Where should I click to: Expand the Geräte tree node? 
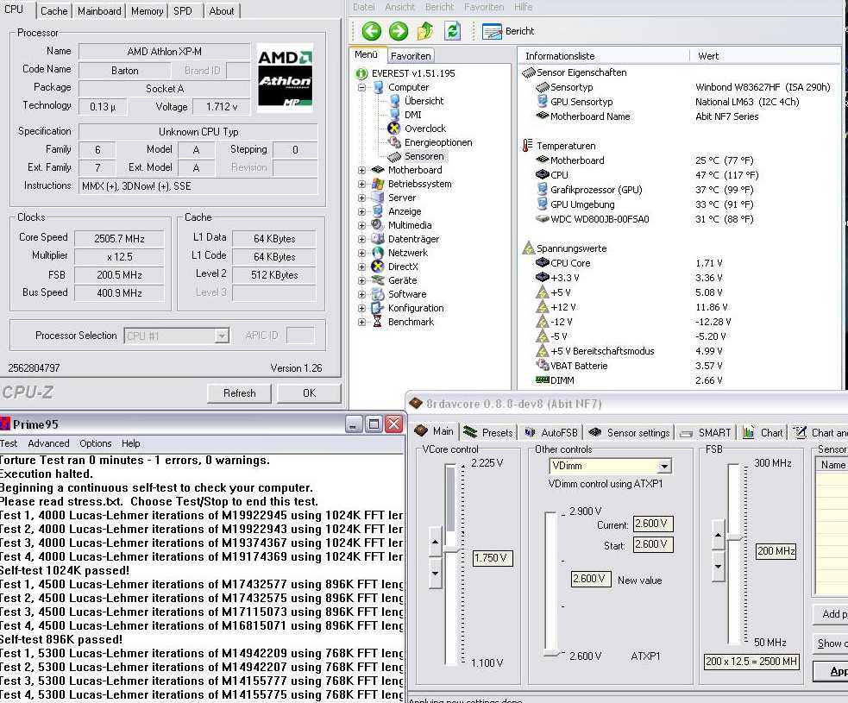pyautogui.click(x=361, y=280)
